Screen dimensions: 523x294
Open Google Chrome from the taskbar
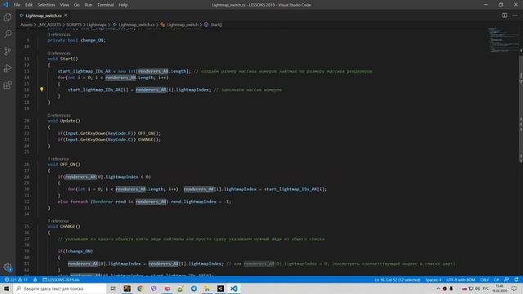pyautogui.click(x=140, y=288)
